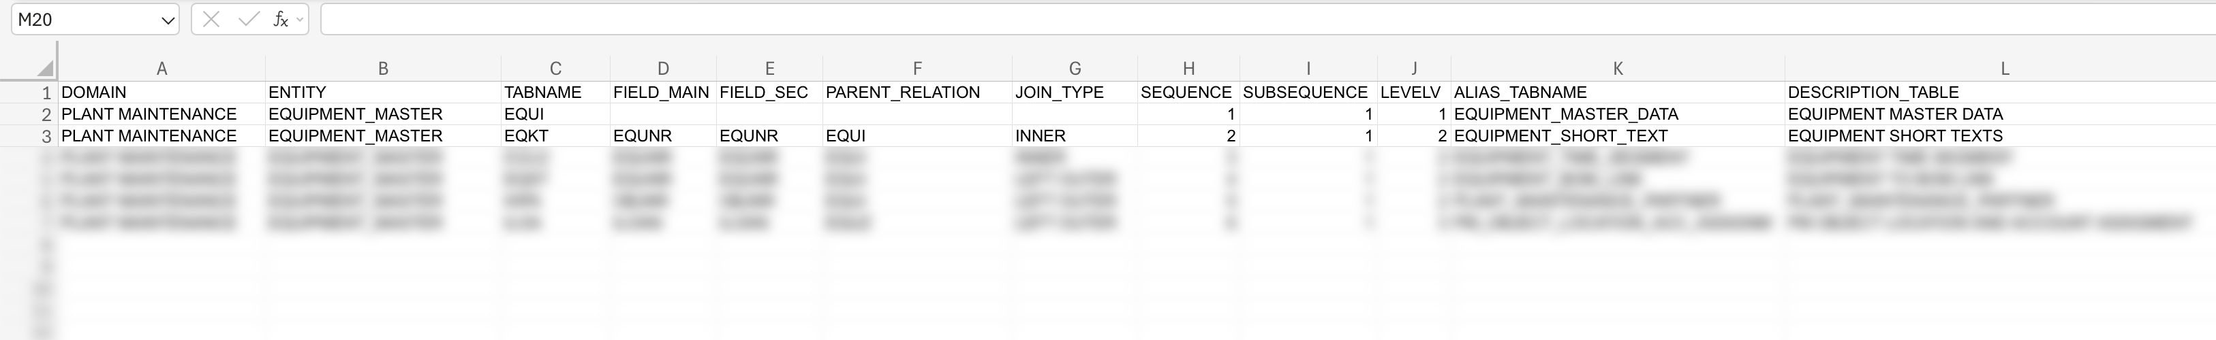
Task: Expand the chevron beside the fx icon
Action: coord(299,20)
